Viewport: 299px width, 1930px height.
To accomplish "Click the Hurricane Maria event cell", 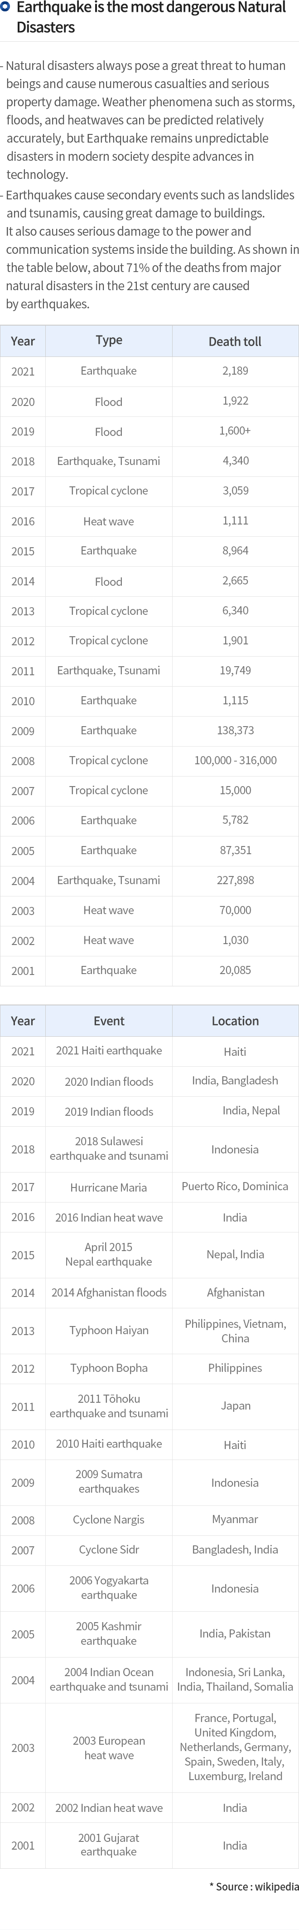I will [x=108, y=1187].
